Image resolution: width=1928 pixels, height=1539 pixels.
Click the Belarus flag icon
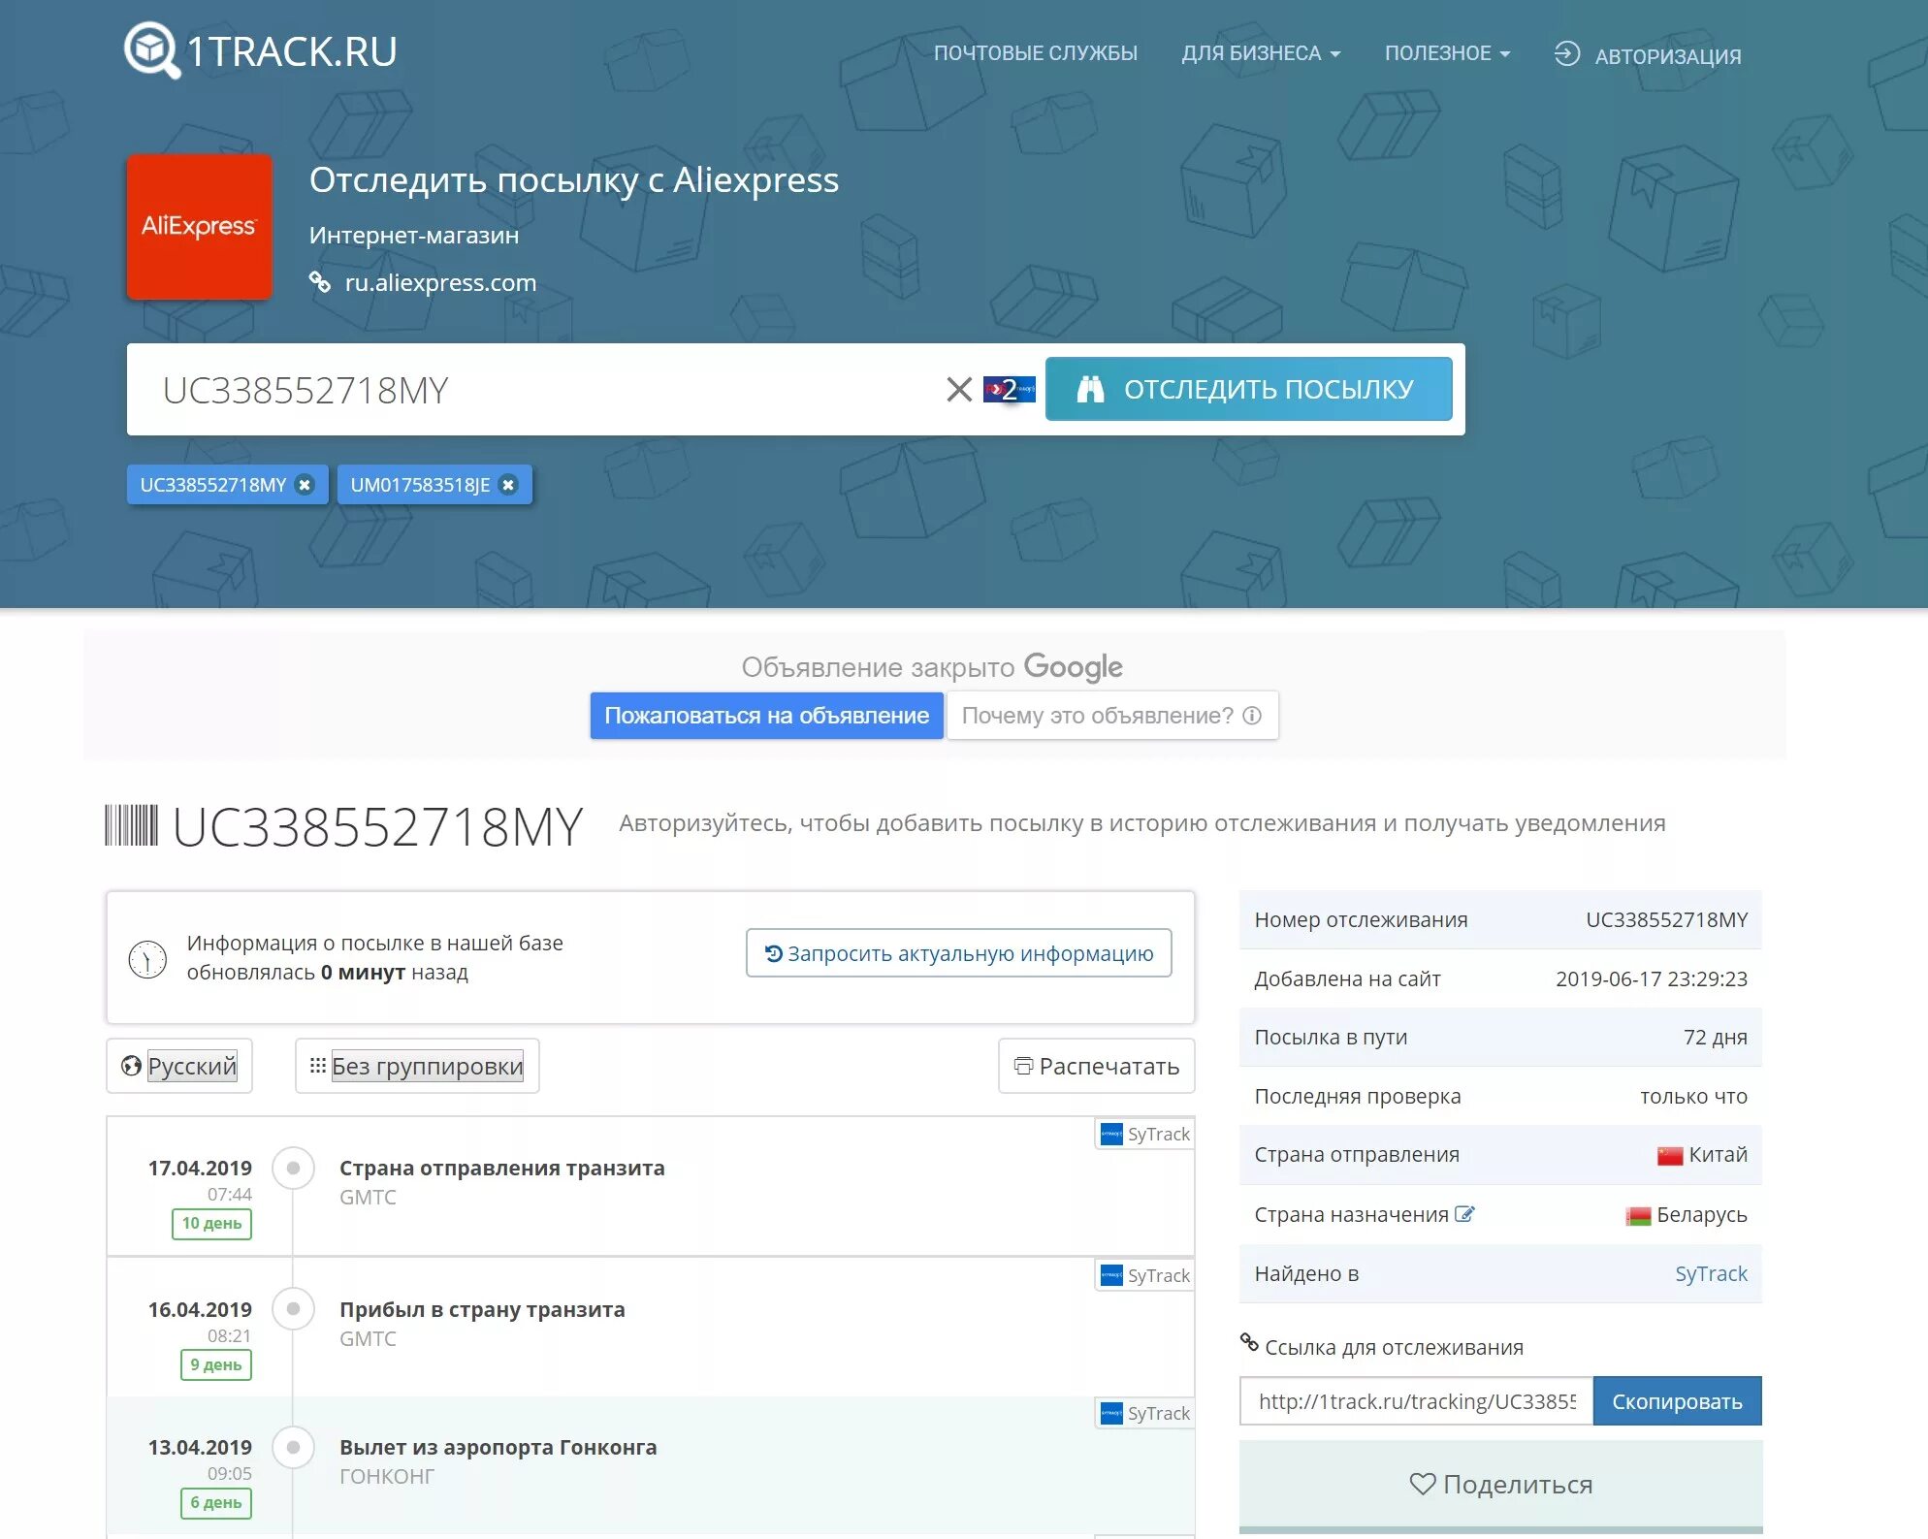pos(1638,1215)
